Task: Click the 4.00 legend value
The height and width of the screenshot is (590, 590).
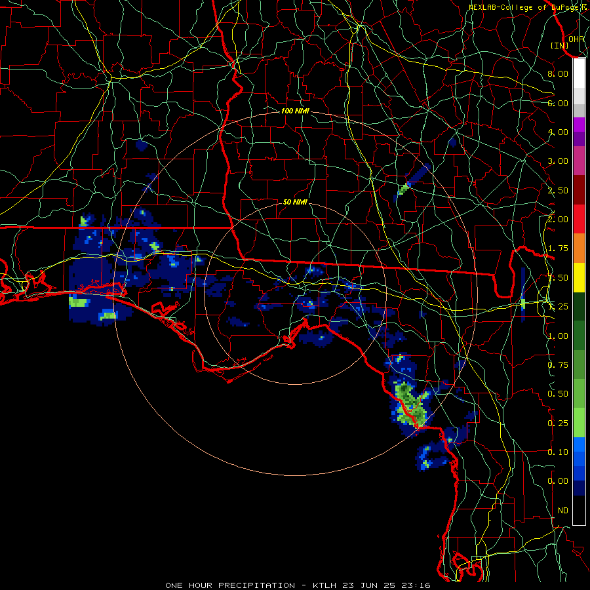Action: [x=558, y=132]
